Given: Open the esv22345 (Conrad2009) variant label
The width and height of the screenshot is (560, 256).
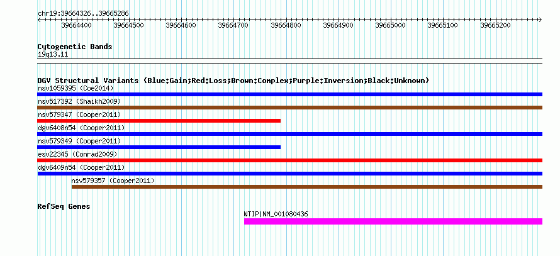Looking at the screenshot, I should point(77,154).
